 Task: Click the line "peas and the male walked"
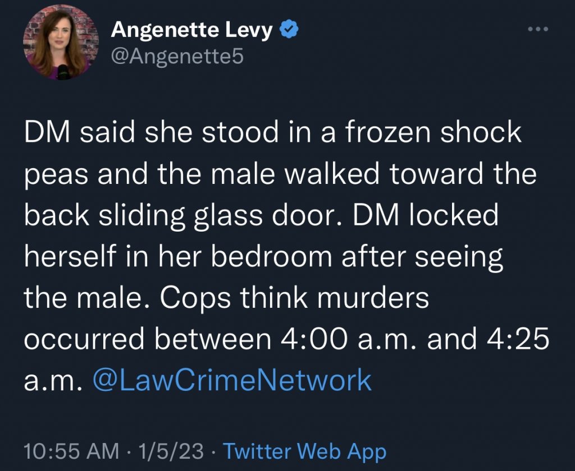(280, 175)
